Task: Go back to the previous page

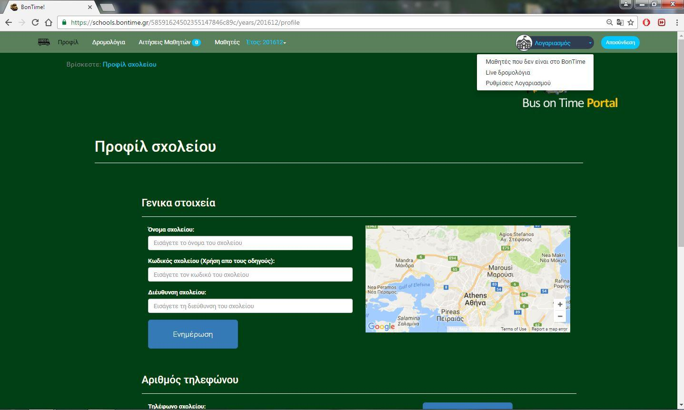Action: [9, 22]
